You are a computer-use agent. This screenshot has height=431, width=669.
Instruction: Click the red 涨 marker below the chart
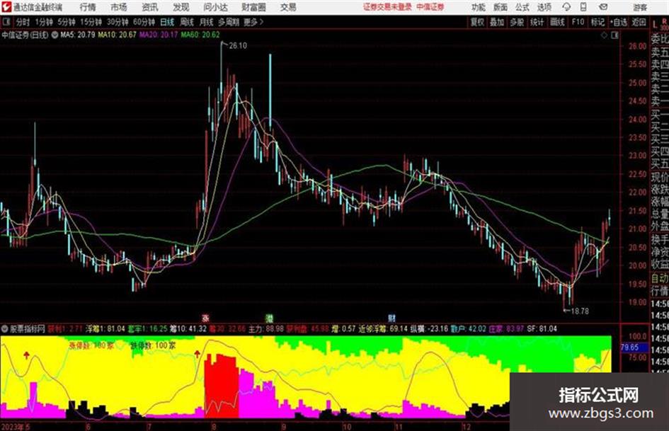pyautogui.click(x=205, y=318)
